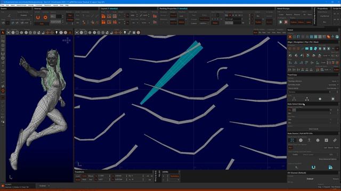Click the globe icon in Select panel
341x191 pixels.
coord(337,37)
